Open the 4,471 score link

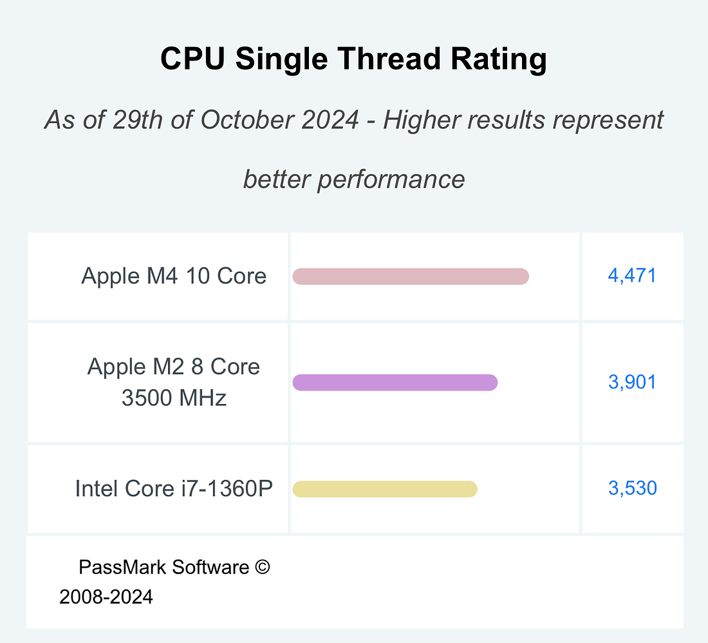click(632, 276)
